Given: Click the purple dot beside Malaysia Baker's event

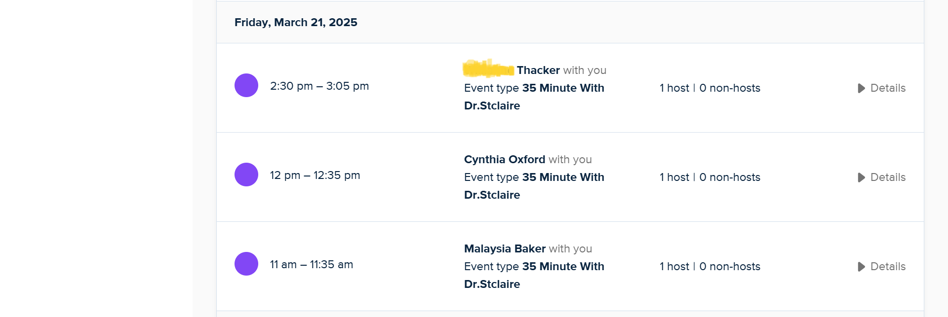Looking at the screenshot, I should point(246,264).
